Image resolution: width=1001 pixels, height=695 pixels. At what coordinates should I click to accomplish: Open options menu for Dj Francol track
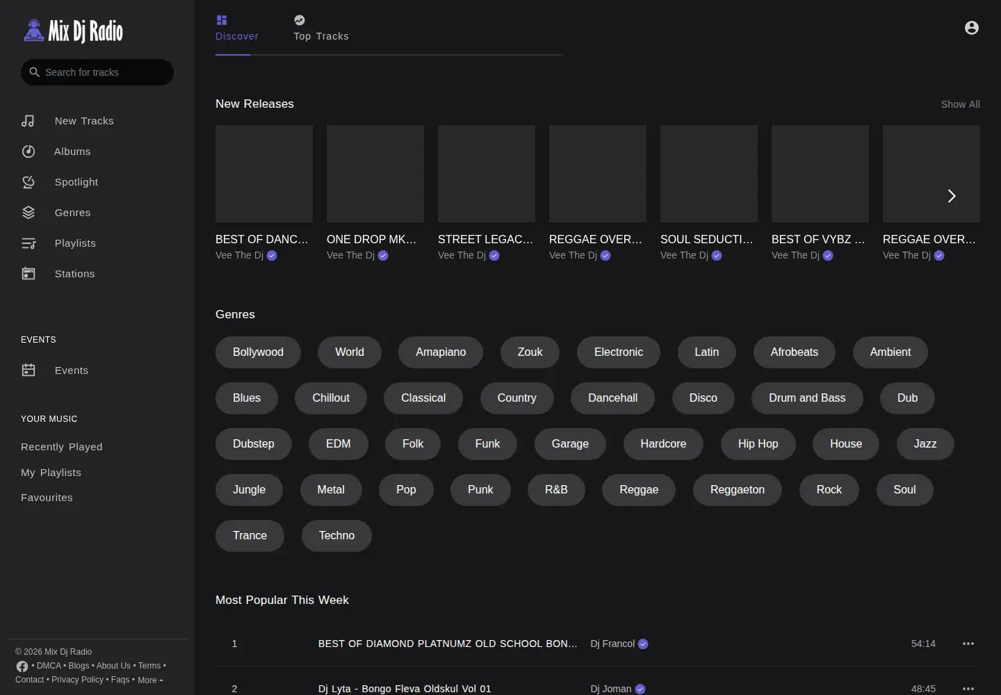tap(968, 644)
